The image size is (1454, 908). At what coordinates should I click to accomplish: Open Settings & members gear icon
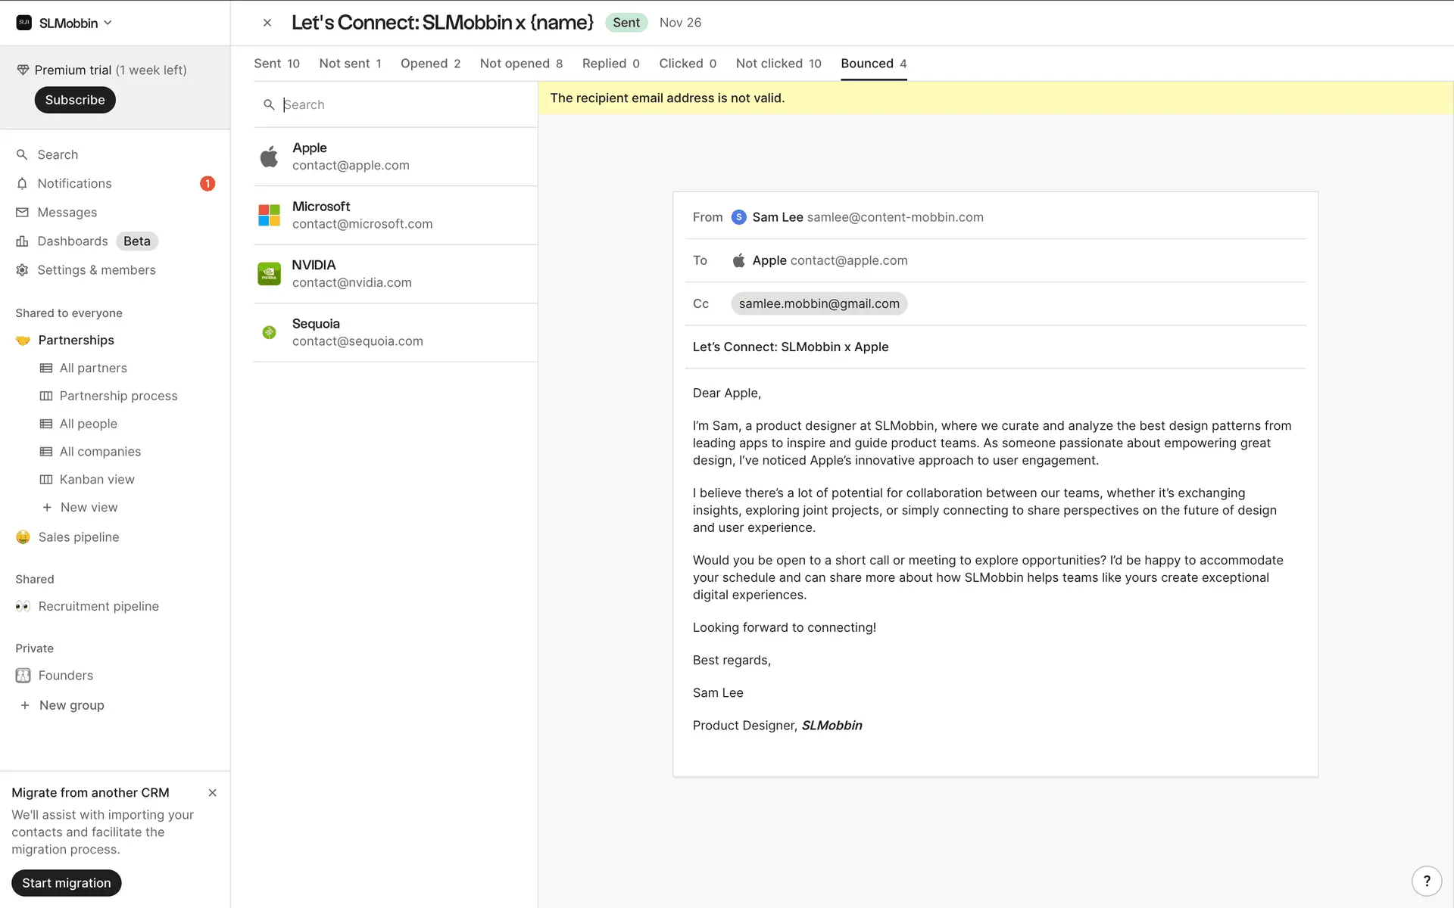point(22,270)
